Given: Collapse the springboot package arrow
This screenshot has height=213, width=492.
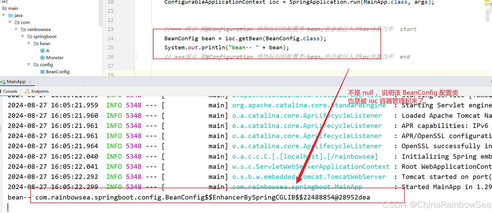Looking at the screenshot, I should pos(22,36).
